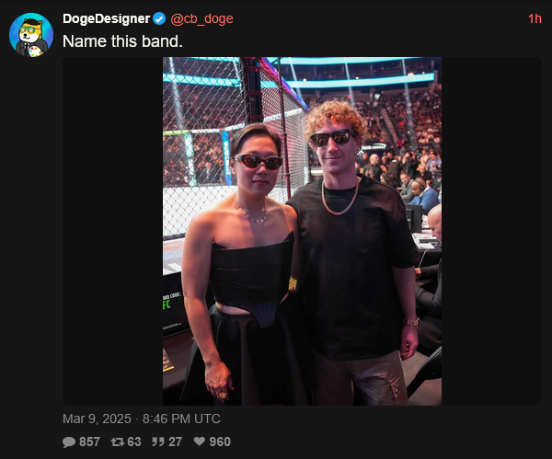Click the 8:46 PM UTC time

click(181, 419)
